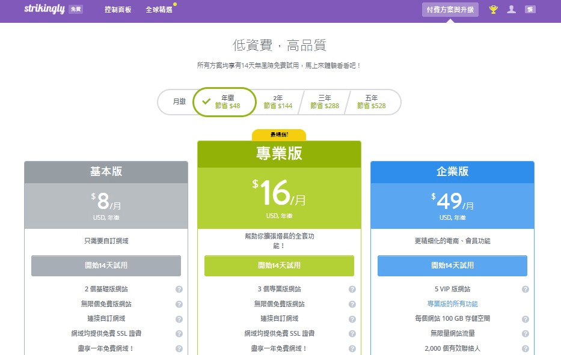Open help icon beside 無限量網站流量

click(524, 334)
